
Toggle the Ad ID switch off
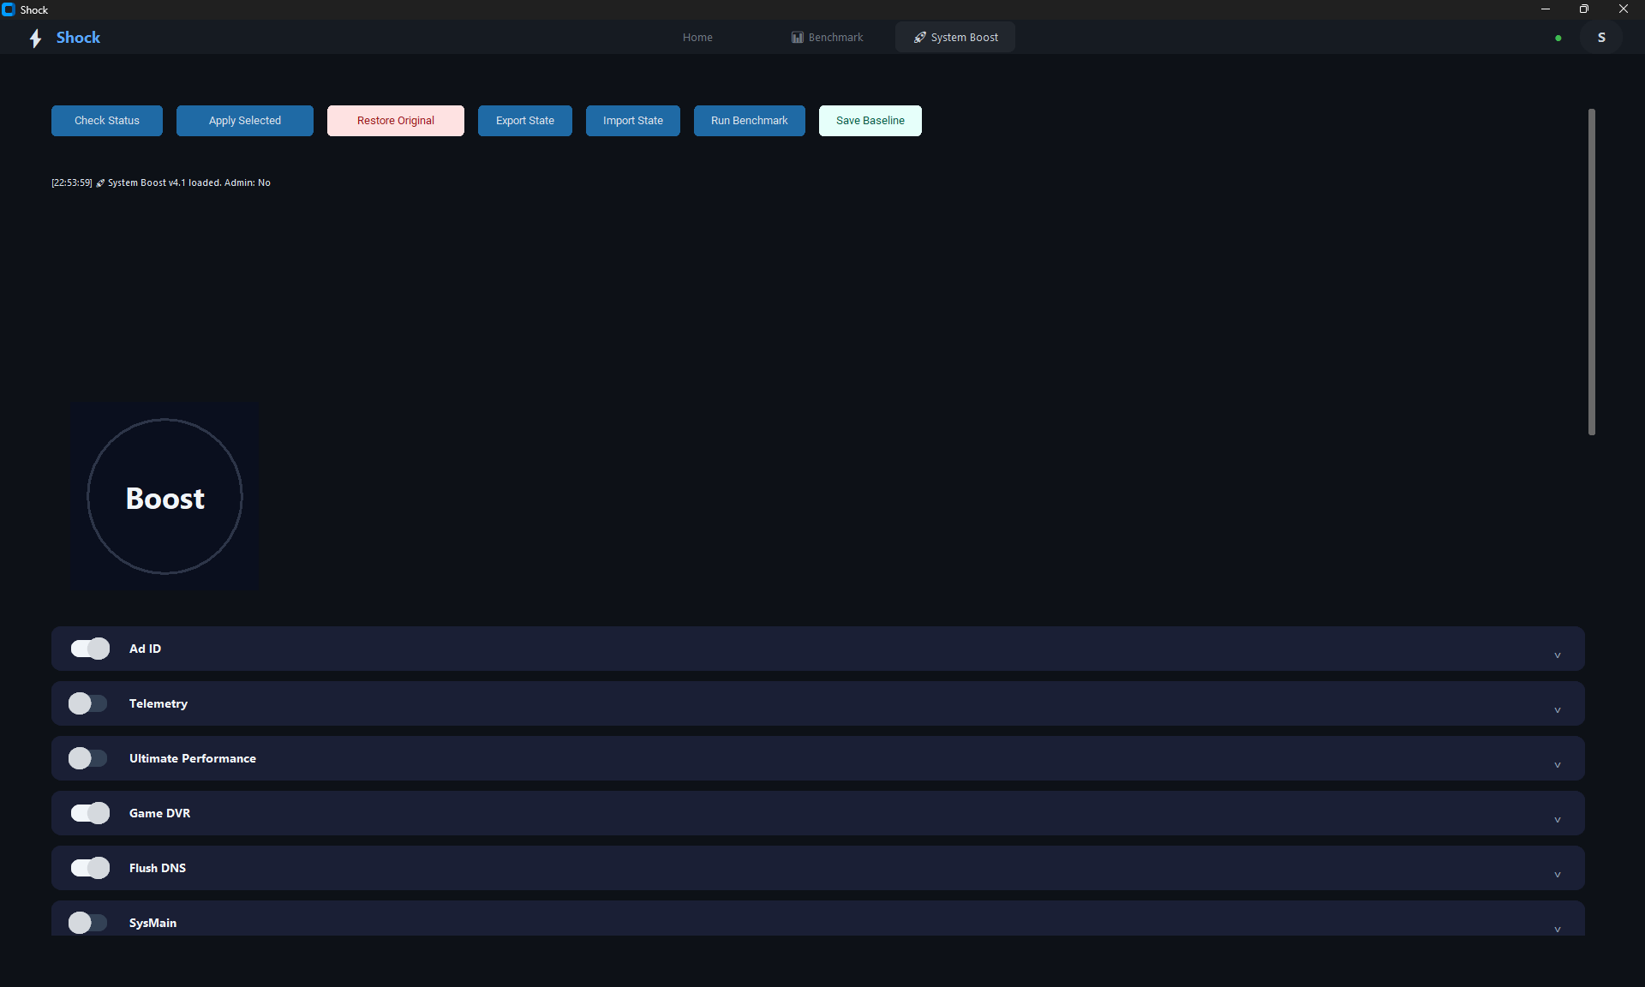click(x=90, y=649)
